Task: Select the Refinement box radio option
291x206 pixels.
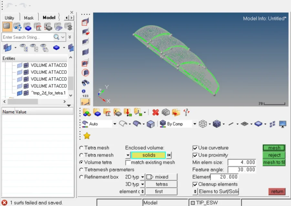Action: coord(81,177)
